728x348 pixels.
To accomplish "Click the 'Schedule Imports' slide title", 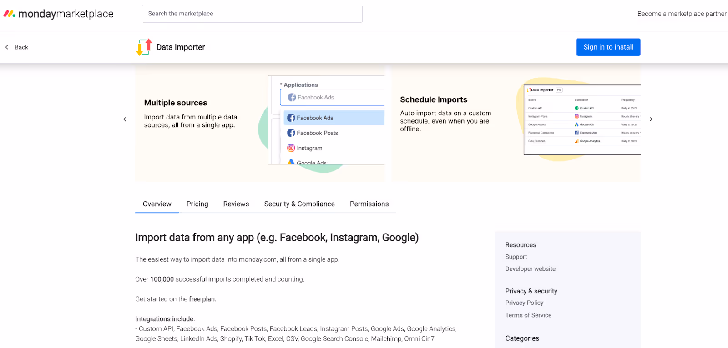I will tap(434, 99).
